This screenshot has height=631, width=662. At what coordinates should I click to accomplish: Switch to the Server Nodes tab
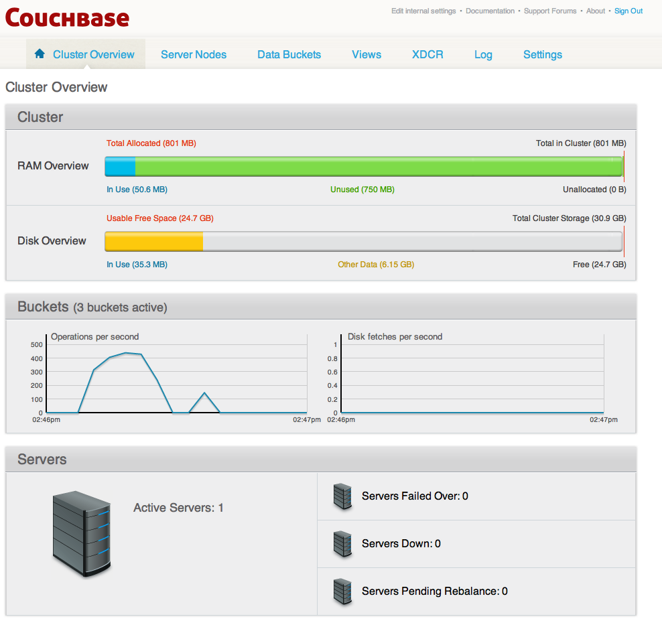point(194,54)
